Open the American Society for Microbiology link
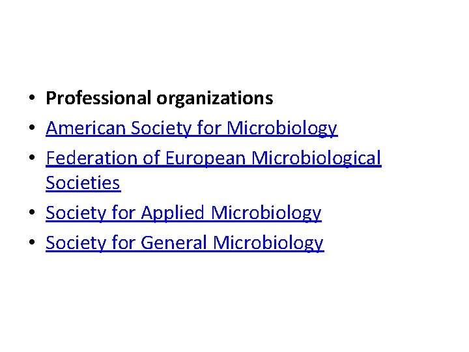 pos(192,128)
